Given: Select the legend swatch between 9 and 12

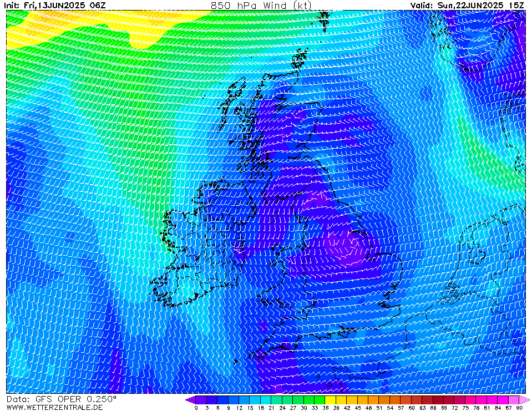Looking at the screenshot, I should 234,400.
